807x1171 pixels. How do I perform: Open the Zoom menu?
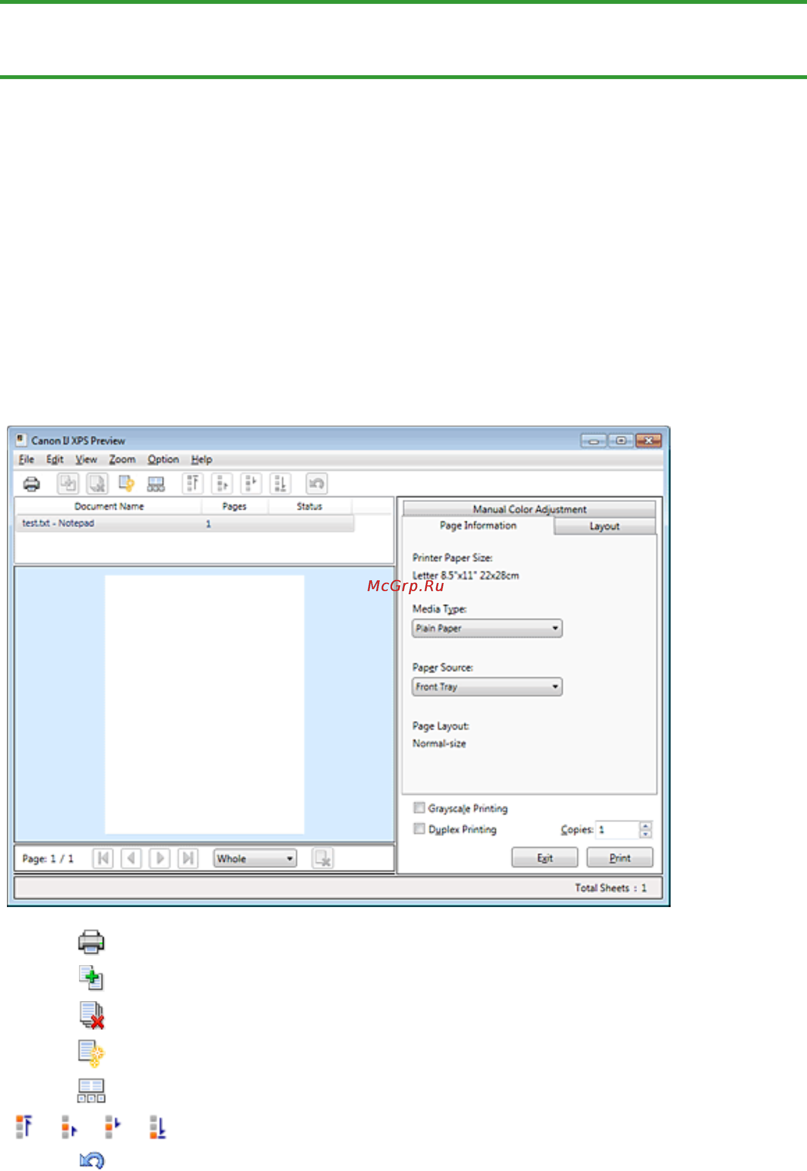coord(122,459)
